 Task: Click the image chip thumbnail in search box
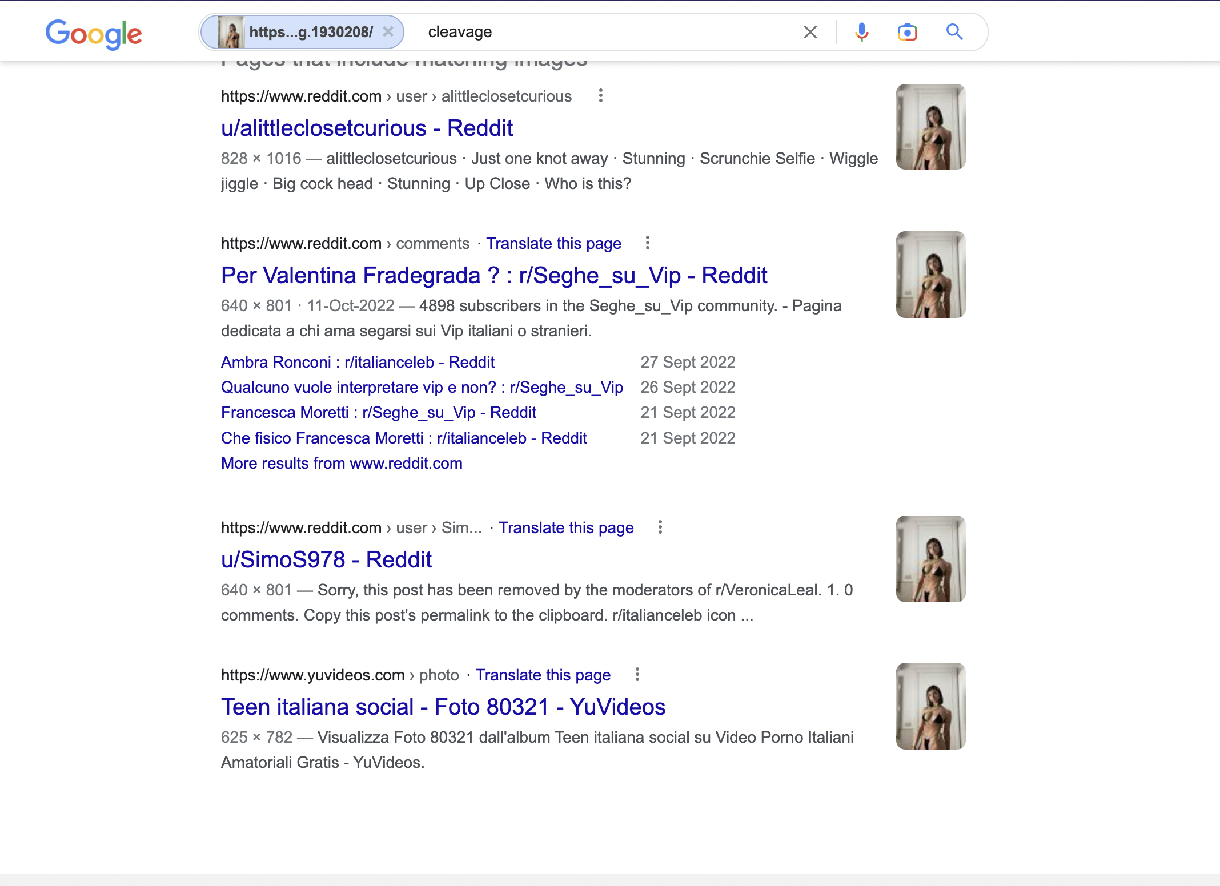click(230, 32)
